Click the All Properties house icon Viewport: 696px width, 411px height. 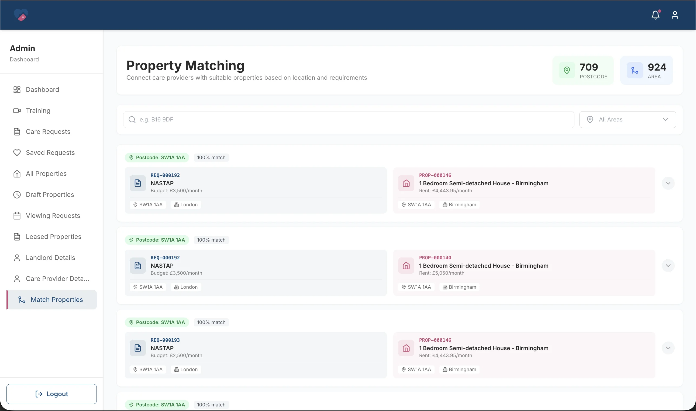pos(17,174)
